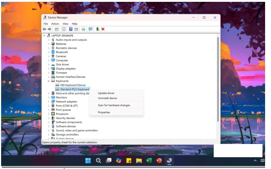Collapse the Keyboards category
Image resolution: width=271 pixels, height=169 pixels.
click(48, 81)
